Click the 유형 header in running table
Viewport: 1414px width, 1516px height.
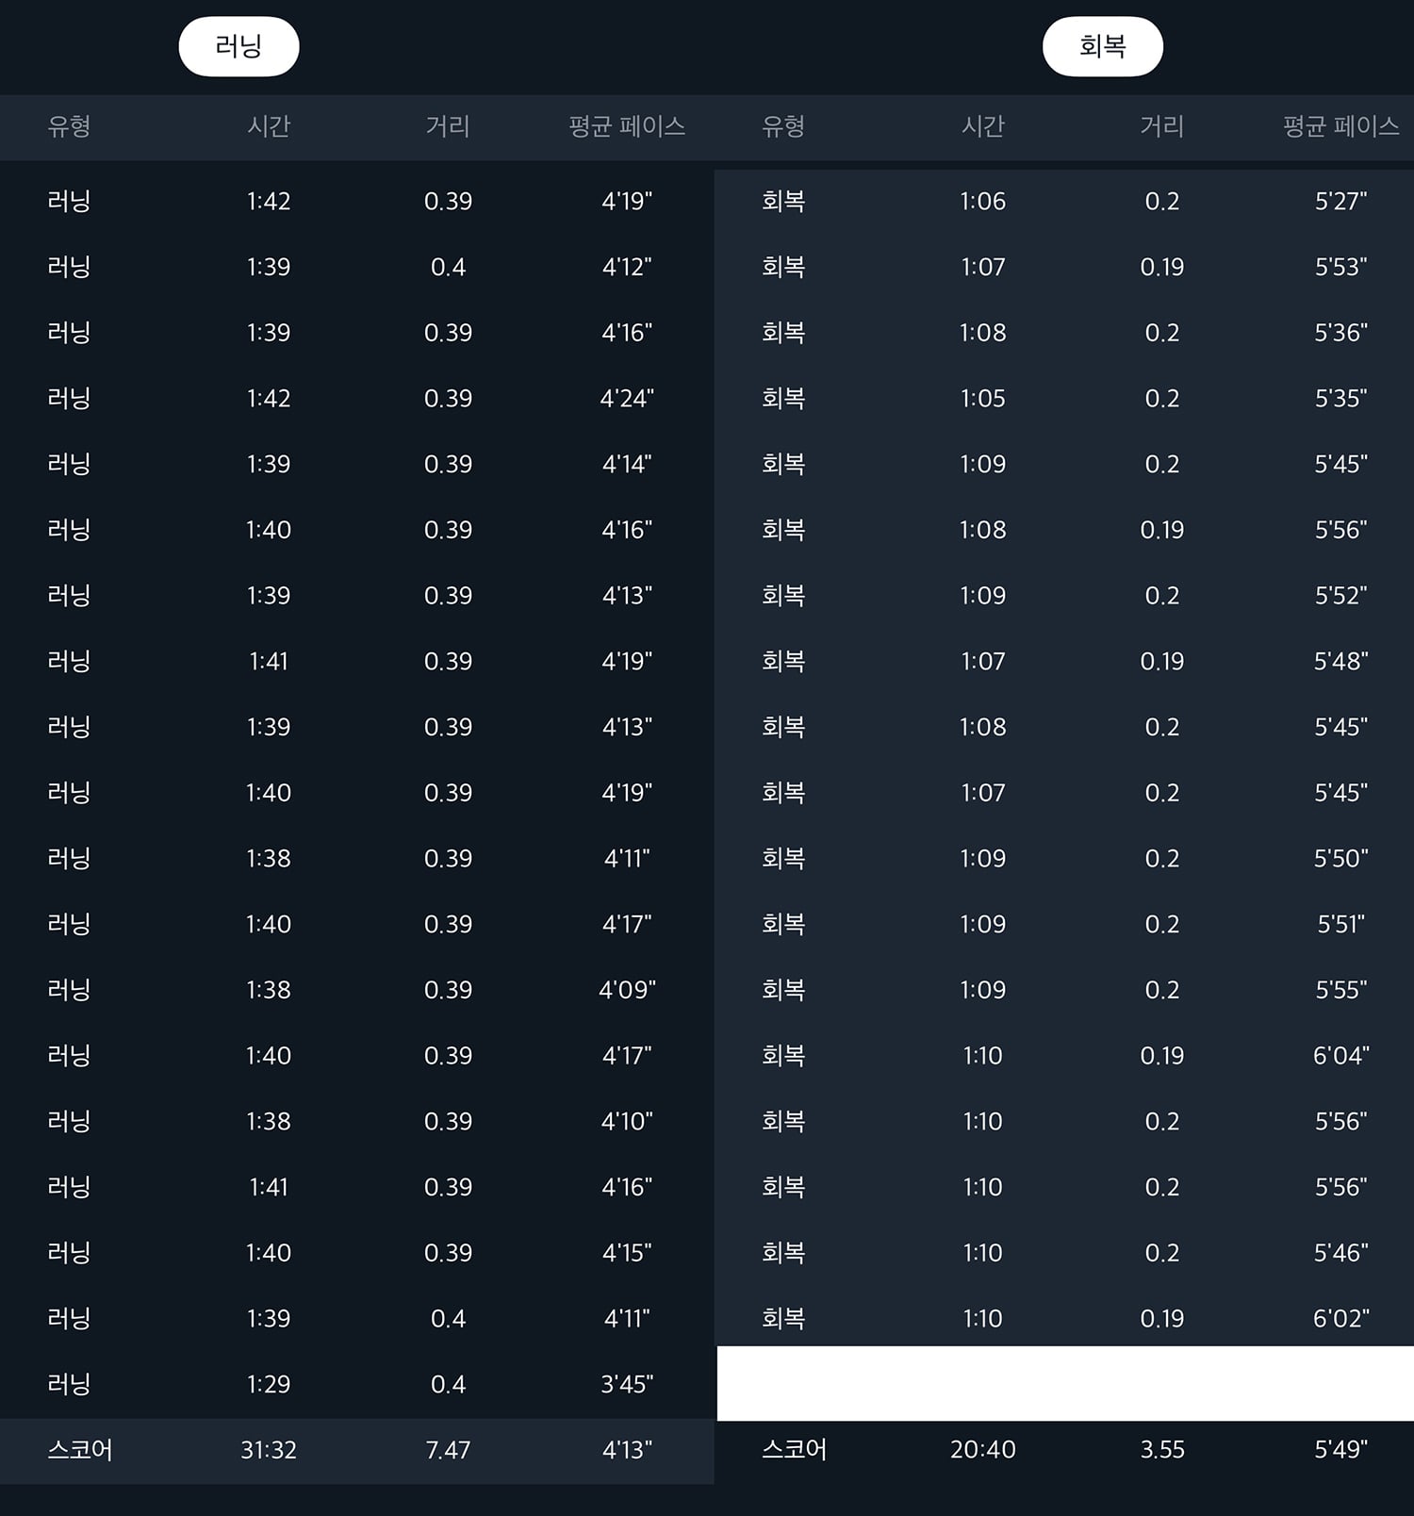point(69,126)
